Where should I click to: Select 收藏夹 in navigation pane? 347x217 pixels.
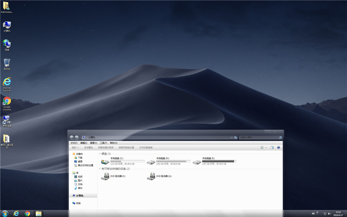click(77, 154)
